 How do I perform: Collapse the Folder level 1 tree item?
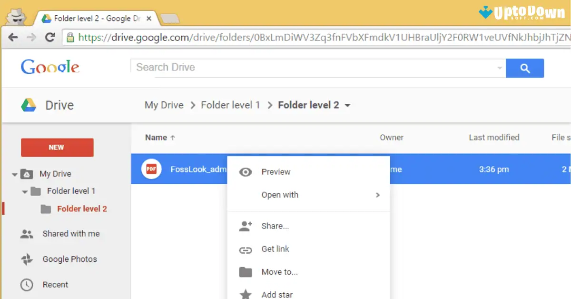(x=26, y=191)
